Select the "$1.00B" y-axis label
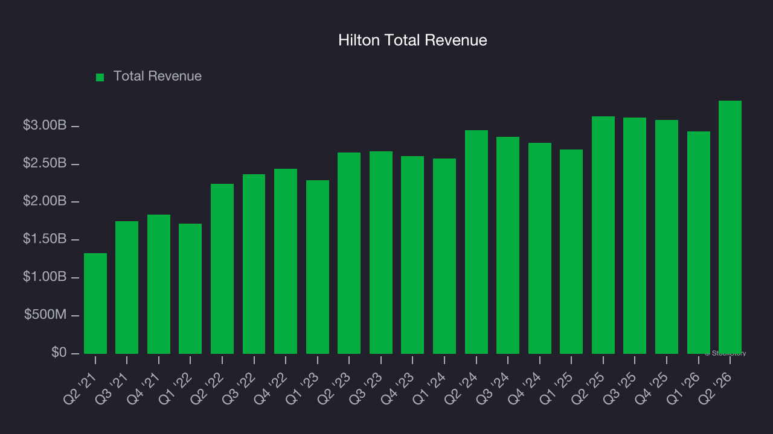This screenshot has height=434, width=773. (x=44, y=277)
